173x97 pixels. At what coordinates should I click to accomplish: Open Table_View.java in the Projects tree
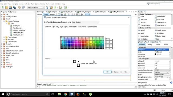click(x=18, y=33)
